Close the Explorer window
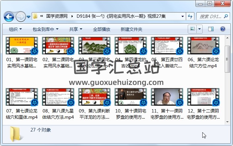 coord(222,4)
